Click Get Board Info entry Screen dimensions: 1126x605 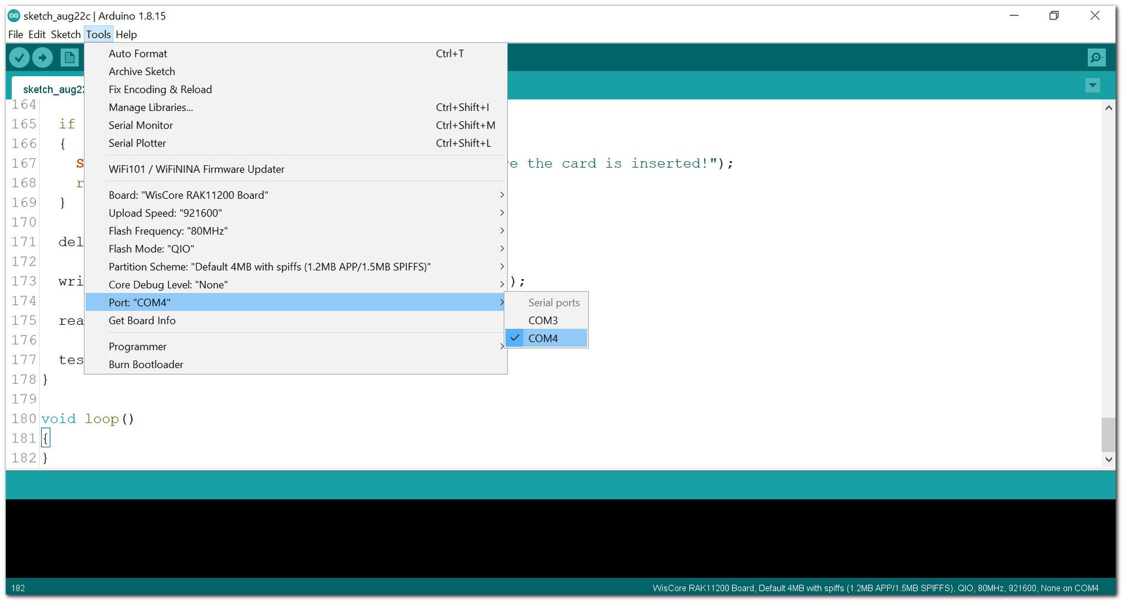(x=296, y=321)
